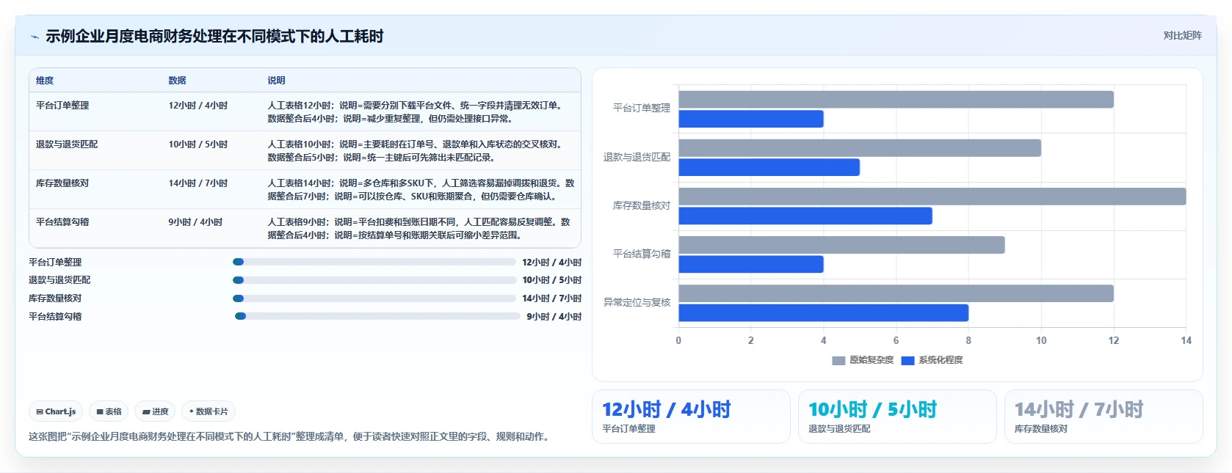Click the gray bar for 平台结算勾稽 in chart
Screen dimensions: 1232x473
(842, 245)
